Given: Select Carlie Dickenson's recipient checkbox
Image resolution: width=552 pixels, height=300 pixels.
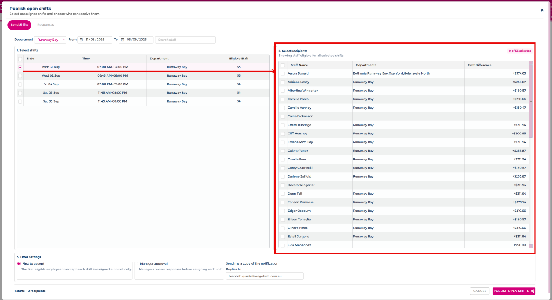Looking at the screenshot, I should tap(283, 117).
